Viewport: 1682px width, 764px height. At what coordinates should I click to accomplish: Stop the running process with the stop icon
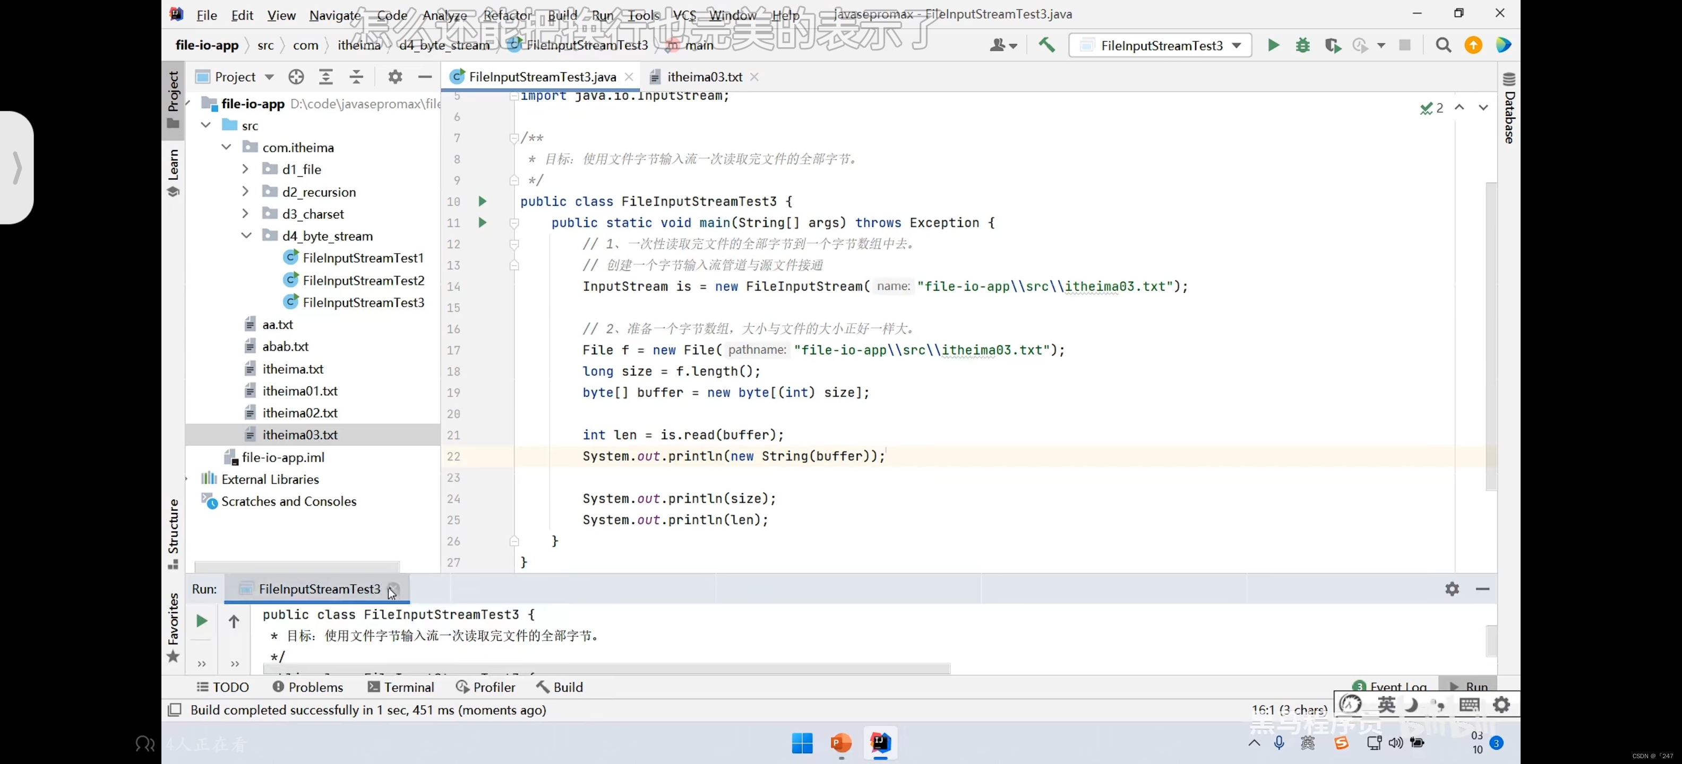tap(1404, 45)
